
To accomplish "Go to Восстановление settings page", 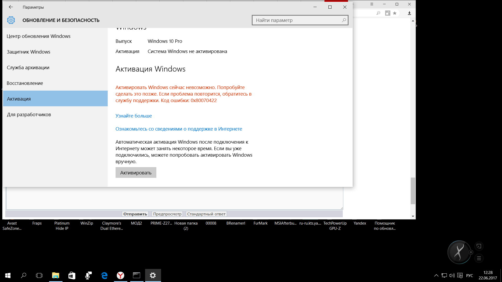I will point(25,83).
